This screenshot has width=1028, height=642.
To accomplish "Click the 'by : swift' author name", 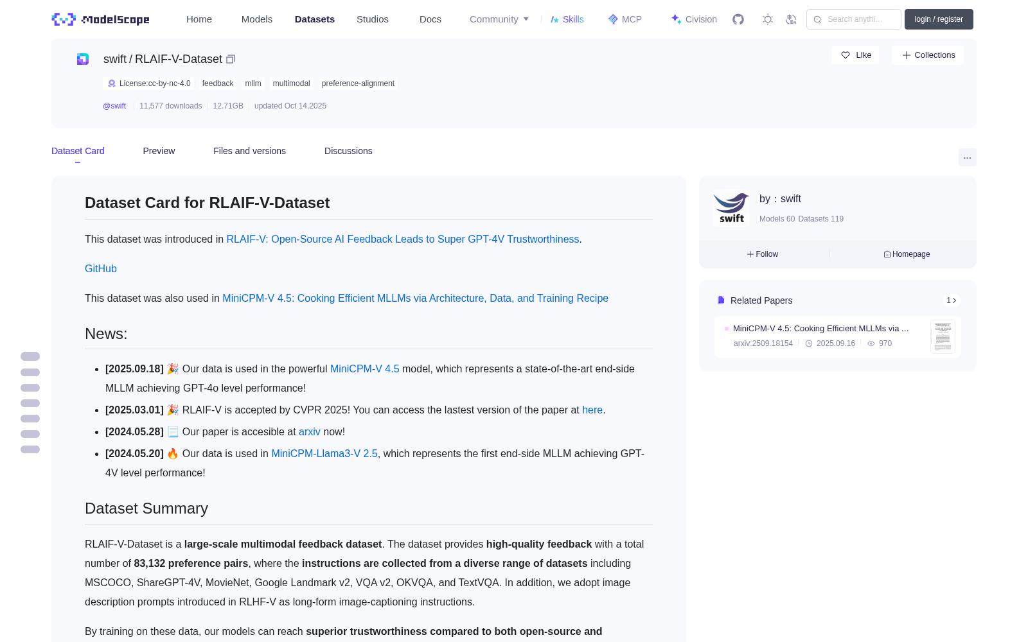I will pos(780,199).
